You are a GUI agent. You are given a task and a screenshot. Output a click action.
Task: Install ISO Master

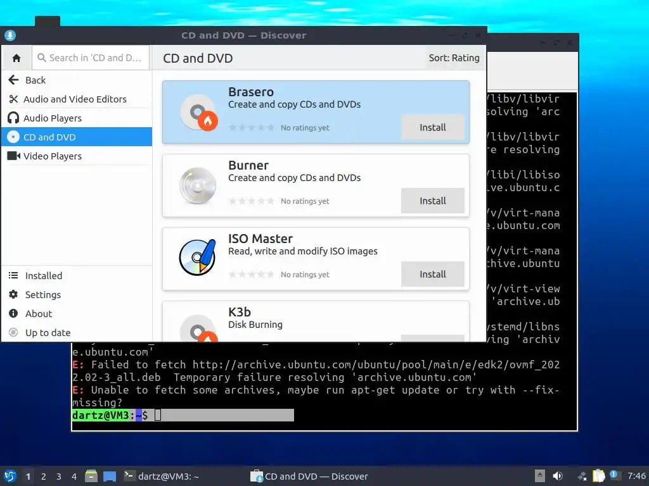pos(432,274)
